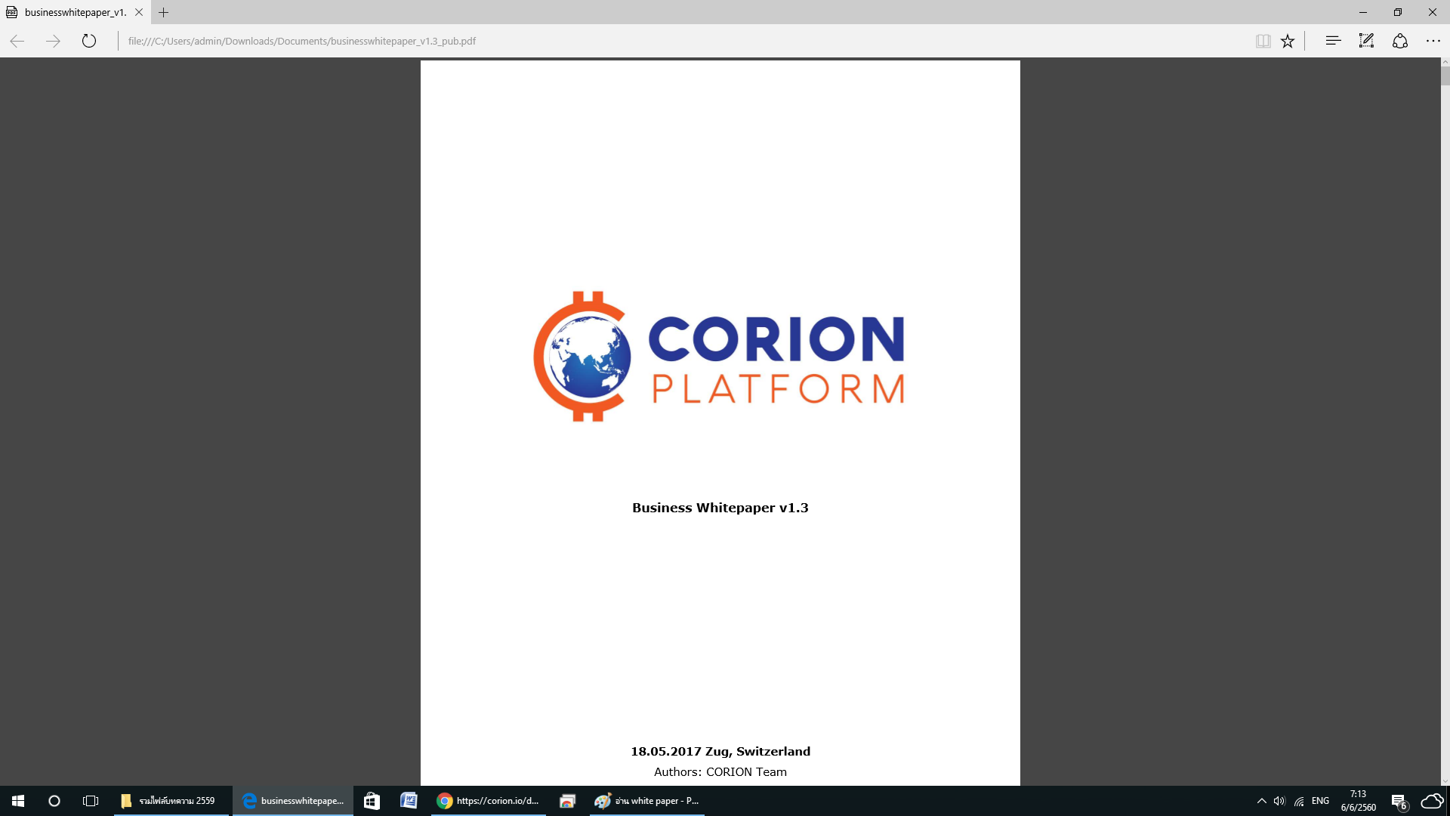Open Windows Start menu
1450x816 pixels.
18,801
